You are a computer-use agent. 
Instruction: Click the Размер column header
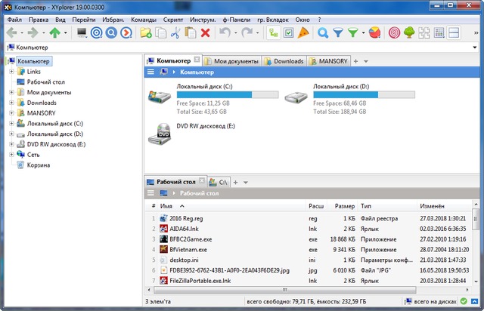344,205
